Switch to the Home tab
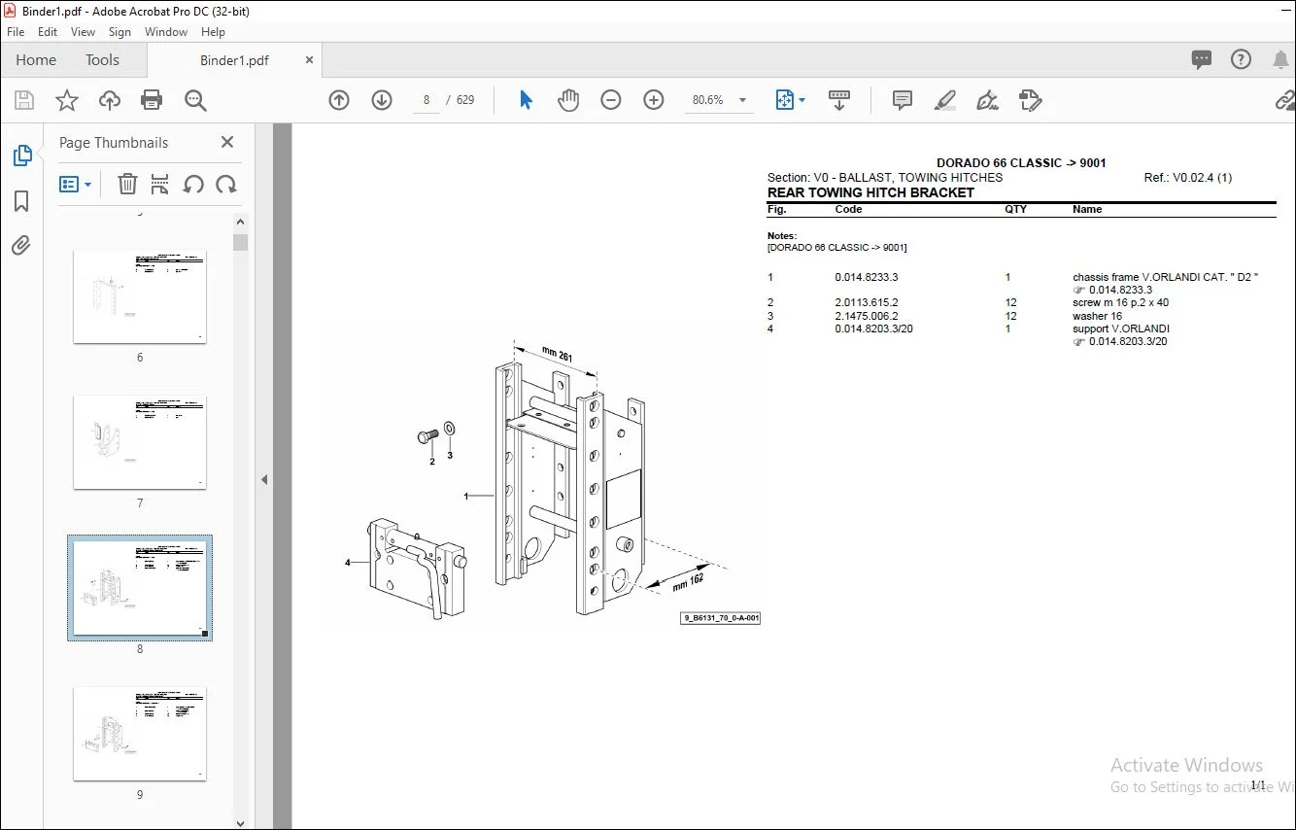This screenshot has height=830, width=1296. (36, 59)
